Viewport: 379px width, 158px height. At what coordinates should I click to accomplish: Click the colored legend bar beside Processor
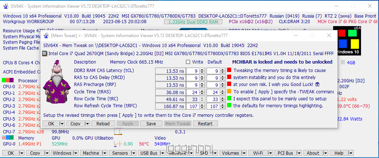pos(8,80)
